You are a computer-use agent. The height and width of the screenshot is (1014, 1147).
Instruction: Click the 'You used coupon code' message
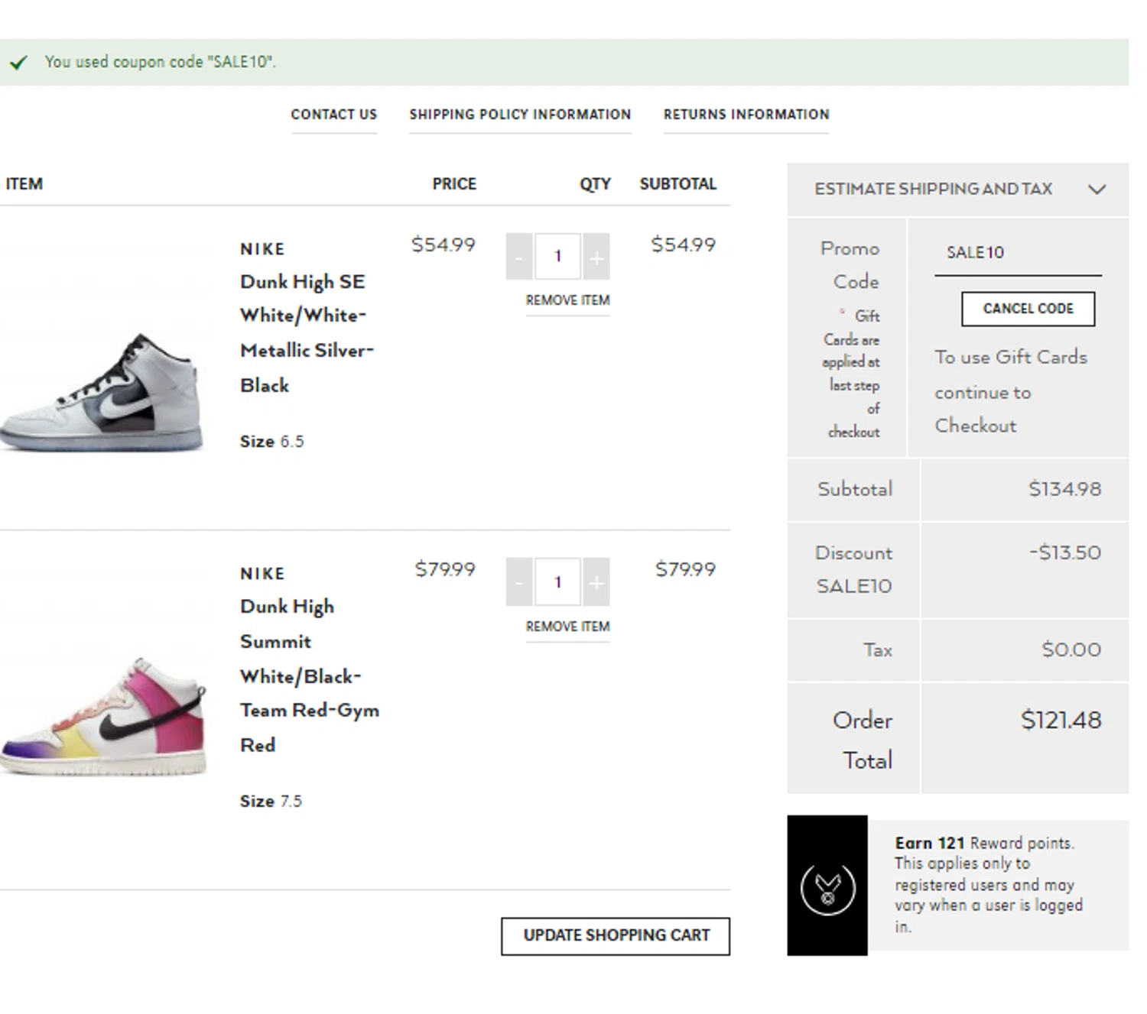pyautogui.click(x=161, y=62)
